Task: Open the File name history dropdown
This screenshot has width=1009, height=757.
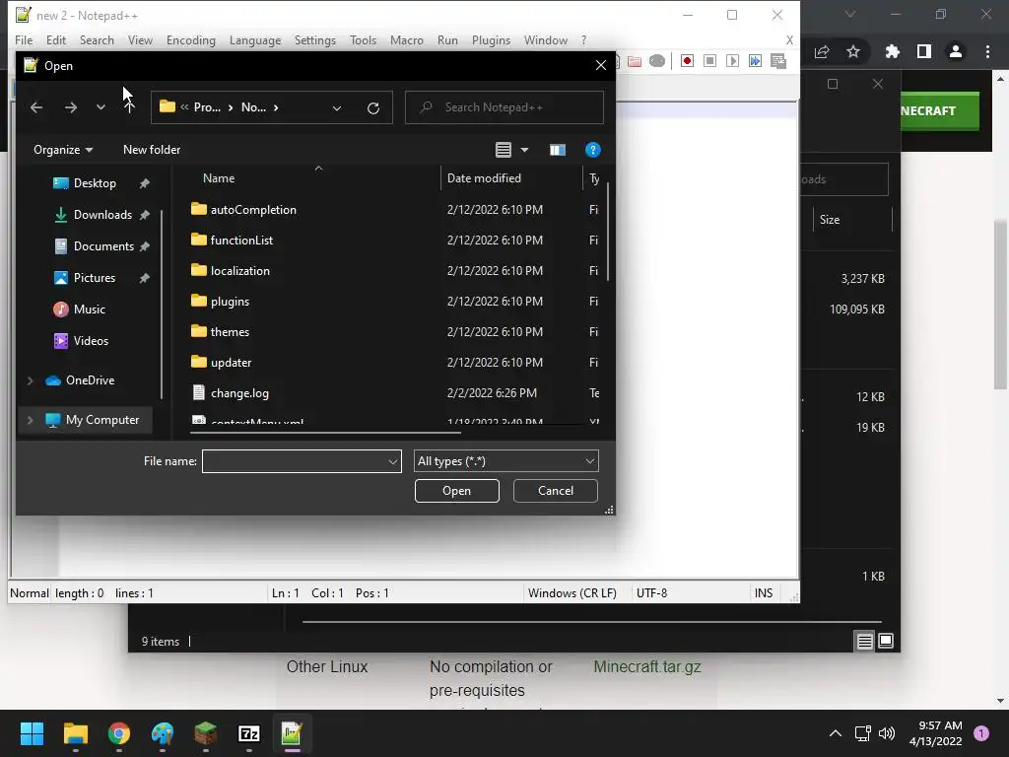Action: tap(392, 461)
